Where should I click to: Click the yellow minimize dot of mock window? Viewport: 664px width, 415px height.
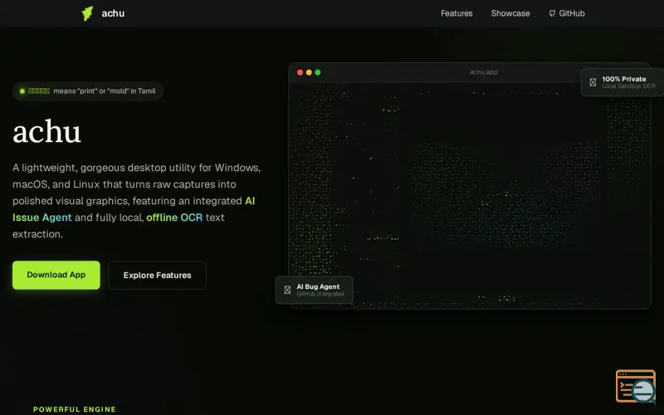309,72
